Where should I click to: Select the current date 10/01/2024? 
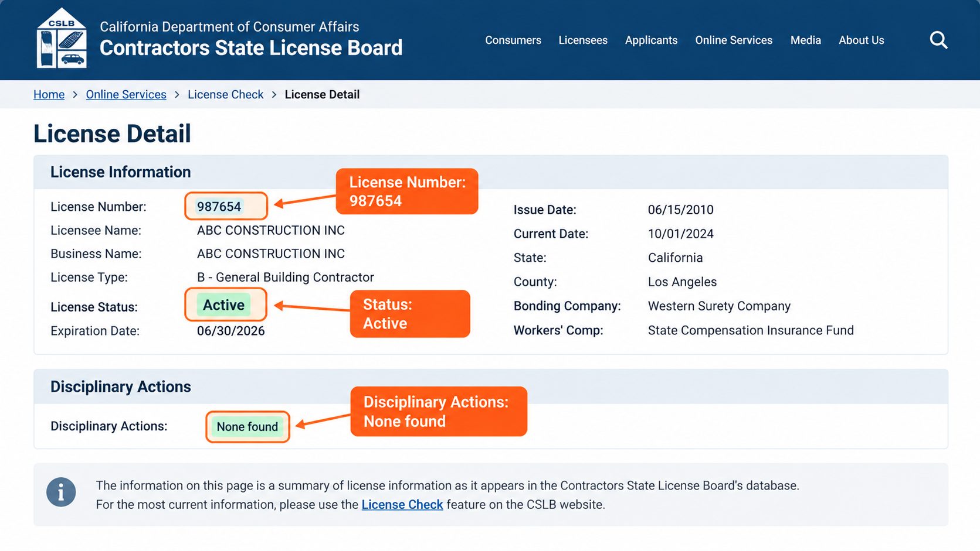coord(681,234)
